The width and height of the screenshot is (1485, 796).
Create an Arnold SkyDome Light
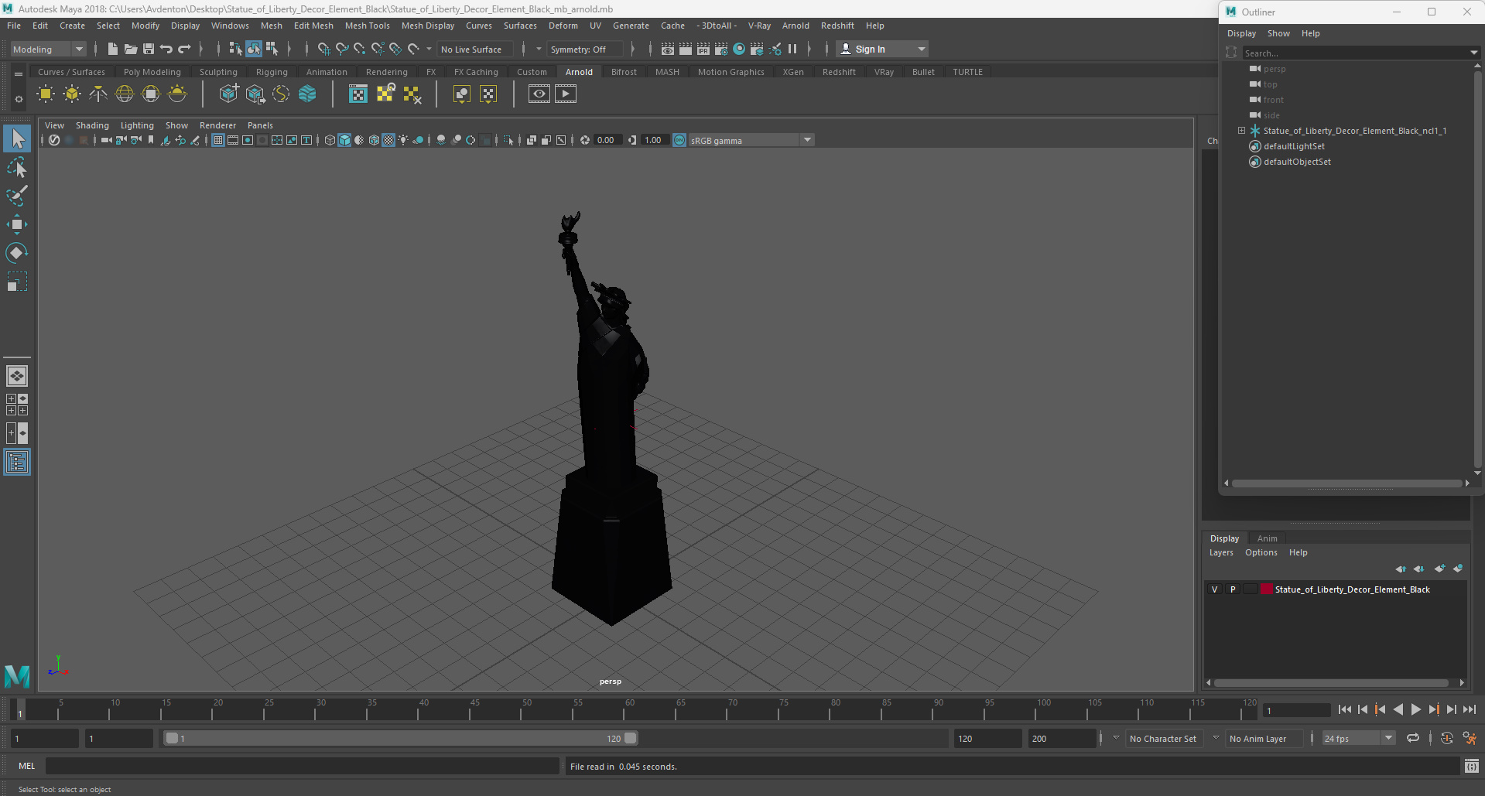coord(125,94)
